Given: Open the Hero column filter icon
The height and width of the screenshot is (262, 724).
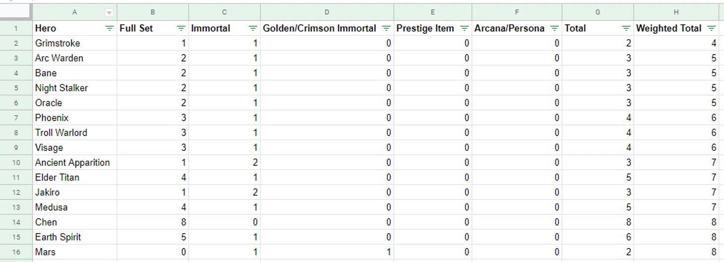Looking at the screenshot, I should click(110, 29).
